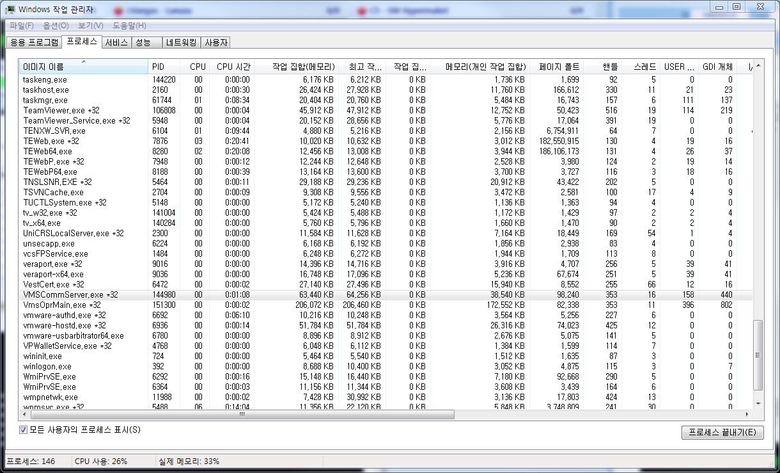
Task: Click the vertical scrollbar up arrow
Action: pos(759,66)
